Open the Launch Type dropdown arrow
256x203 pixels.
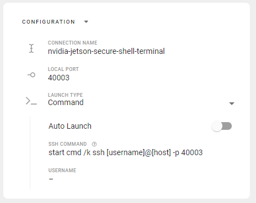(232, 104)
